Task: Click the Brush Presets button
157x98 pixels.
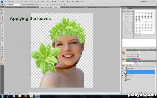Action: [x=128, y=11]
